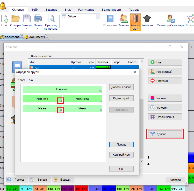Select the Класове classes icon
The height and width of the screenshot is (191, 194).
pos(124,19)
